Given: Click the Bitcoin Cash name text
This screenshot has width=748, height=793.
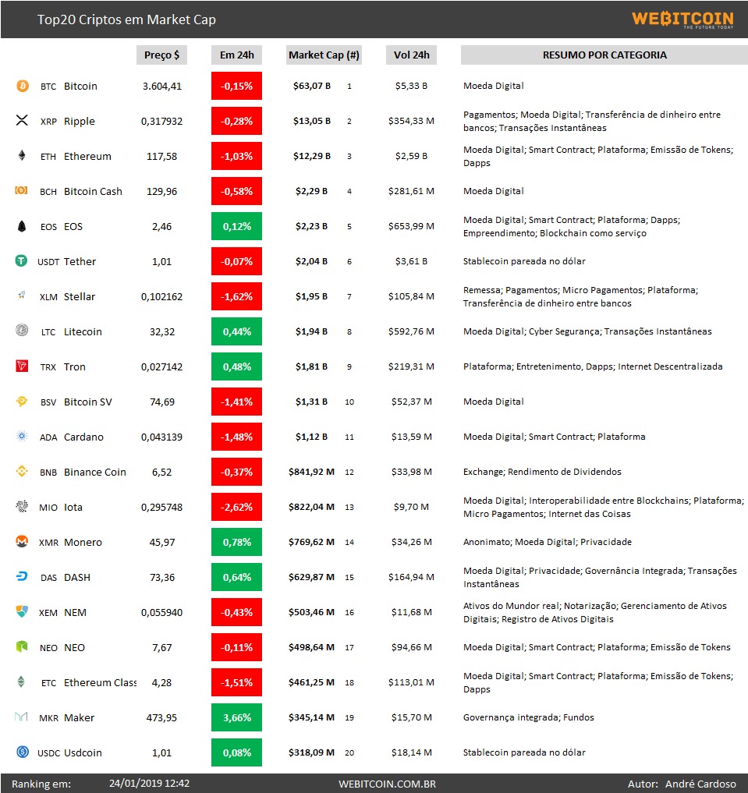Looking at the screenshot, I should coord(93,191).
